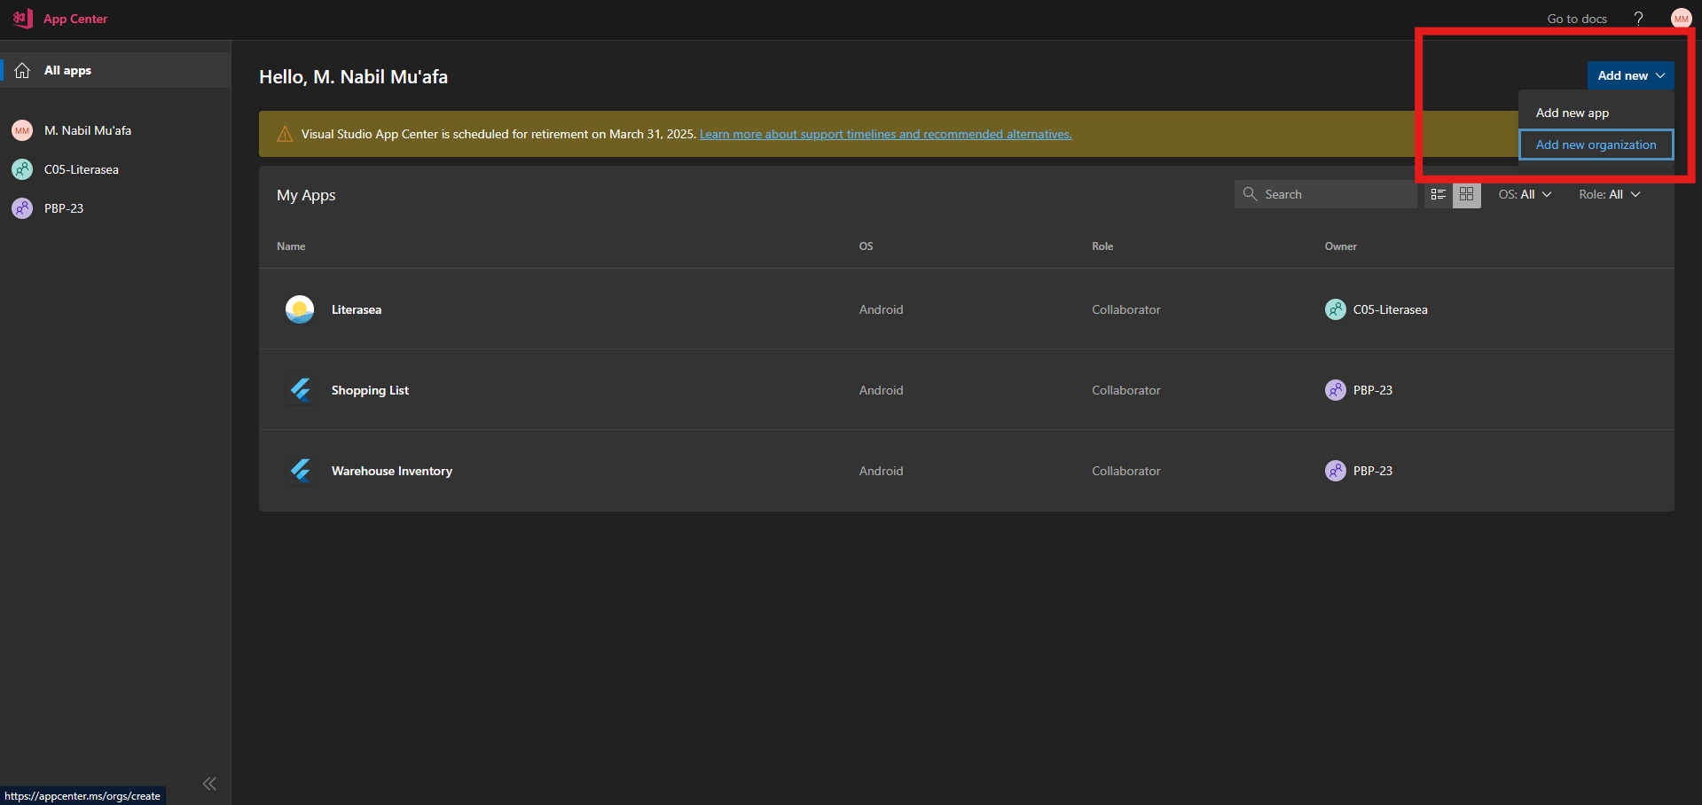Open the Shopping List app name
Viewport: 1702px width, 805px height.
370,390
